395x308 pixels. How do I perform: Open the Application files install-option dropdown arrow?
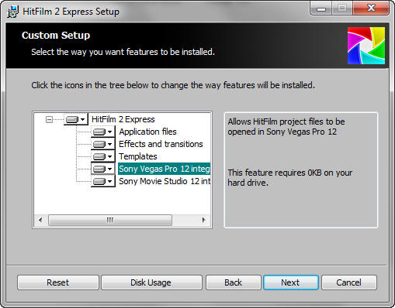(x=110, y=132)
